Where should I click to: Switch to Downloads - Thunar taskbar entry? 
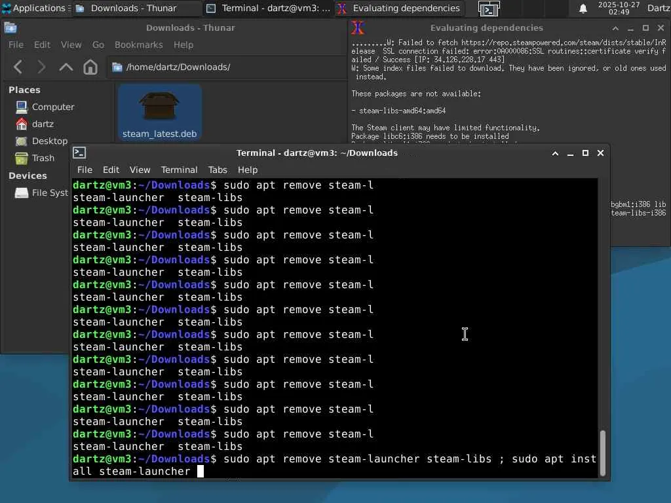click(x=136, y=8)
